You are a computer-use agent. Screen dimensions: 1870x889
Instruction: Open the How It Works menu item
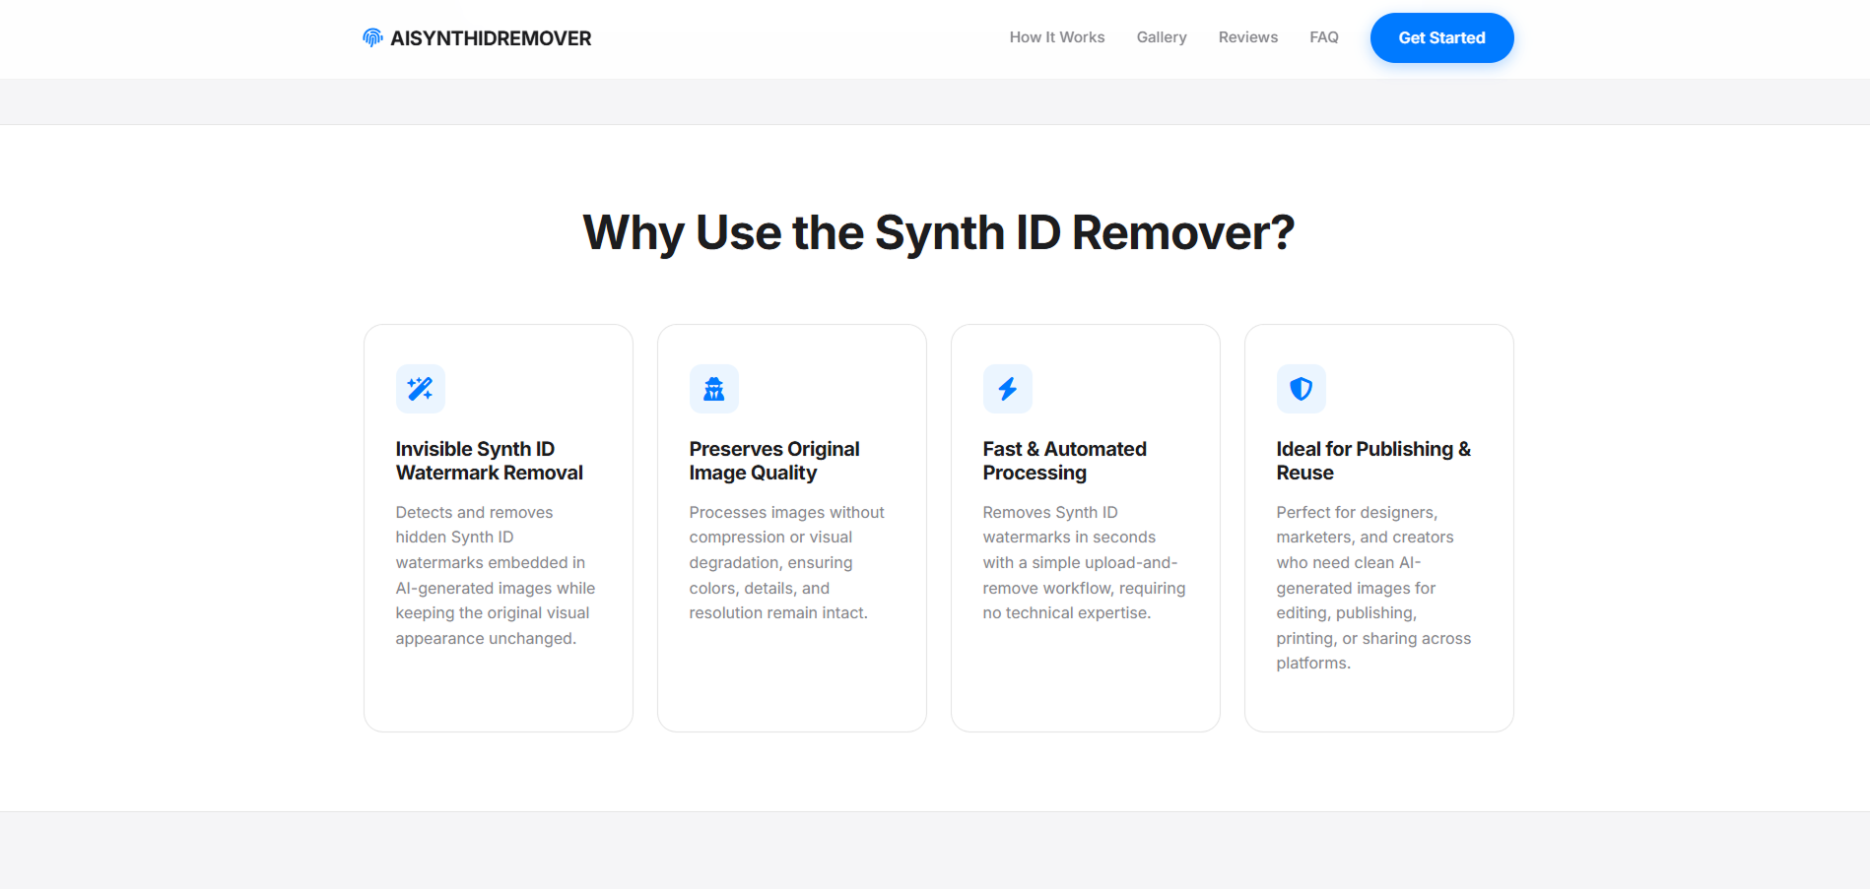coord(1056,36)
